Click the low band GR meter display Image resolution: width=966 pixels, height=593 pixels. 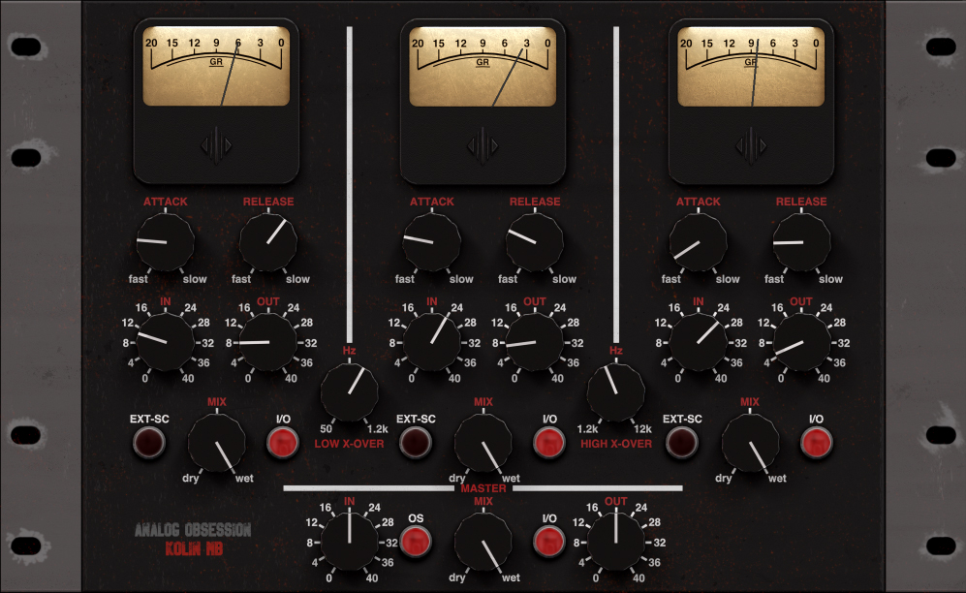[216, 66]
